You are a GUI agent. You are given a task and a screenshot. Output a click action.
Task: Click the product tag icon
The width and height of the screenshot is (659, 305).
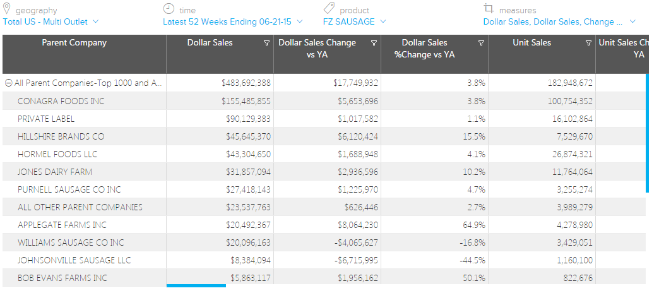tap(329, 8)
